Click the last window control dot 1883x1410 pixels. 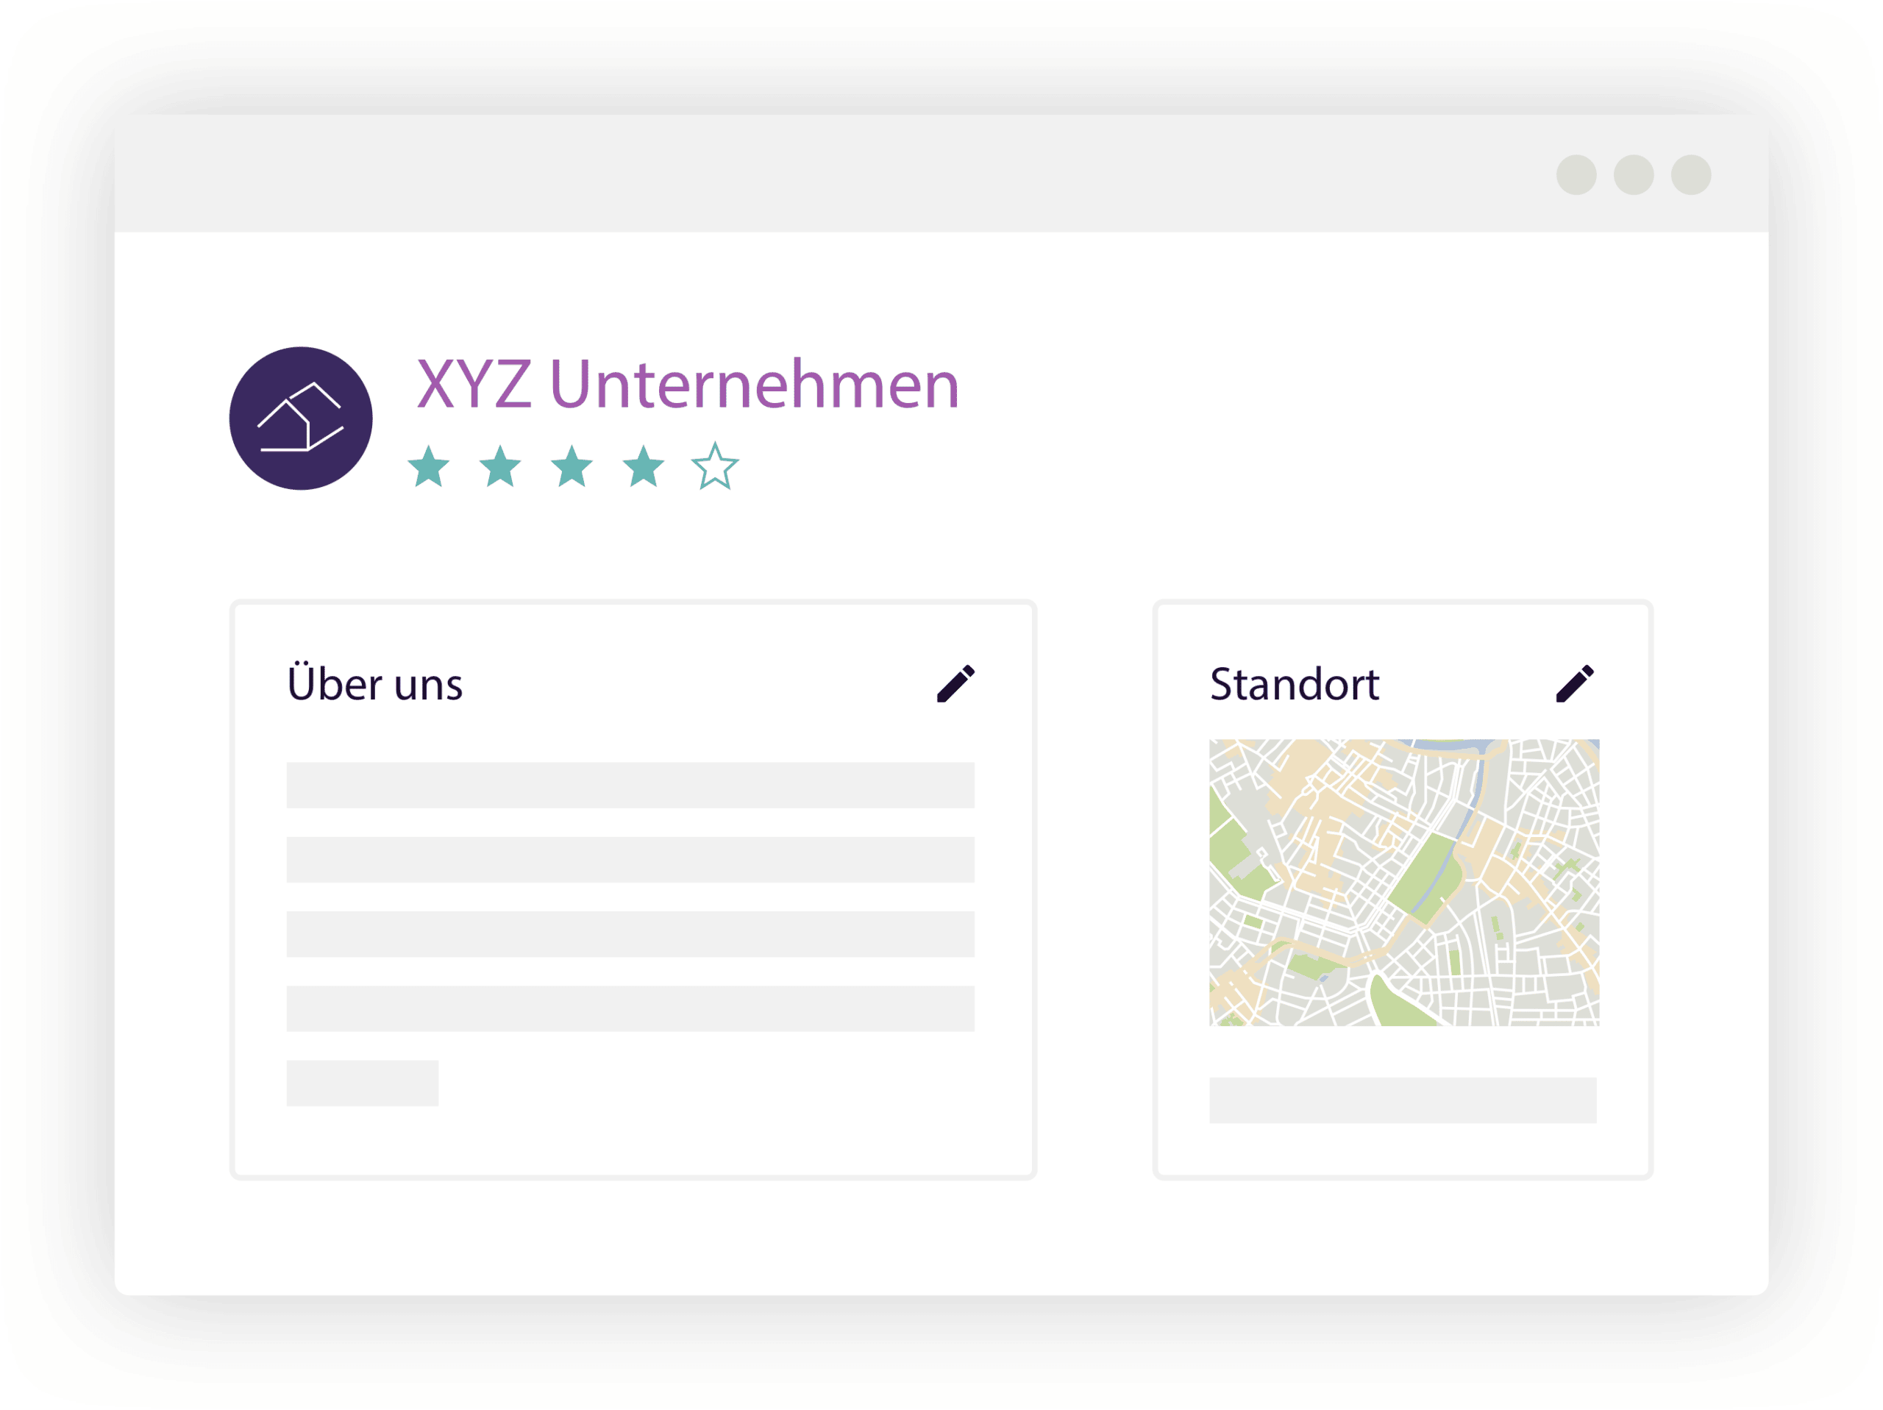pos(1692,174)
